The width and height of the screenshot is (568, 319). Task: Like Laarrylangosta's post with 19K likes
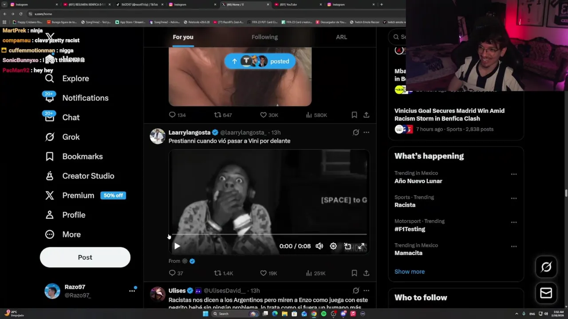click(x=268, y=273)
